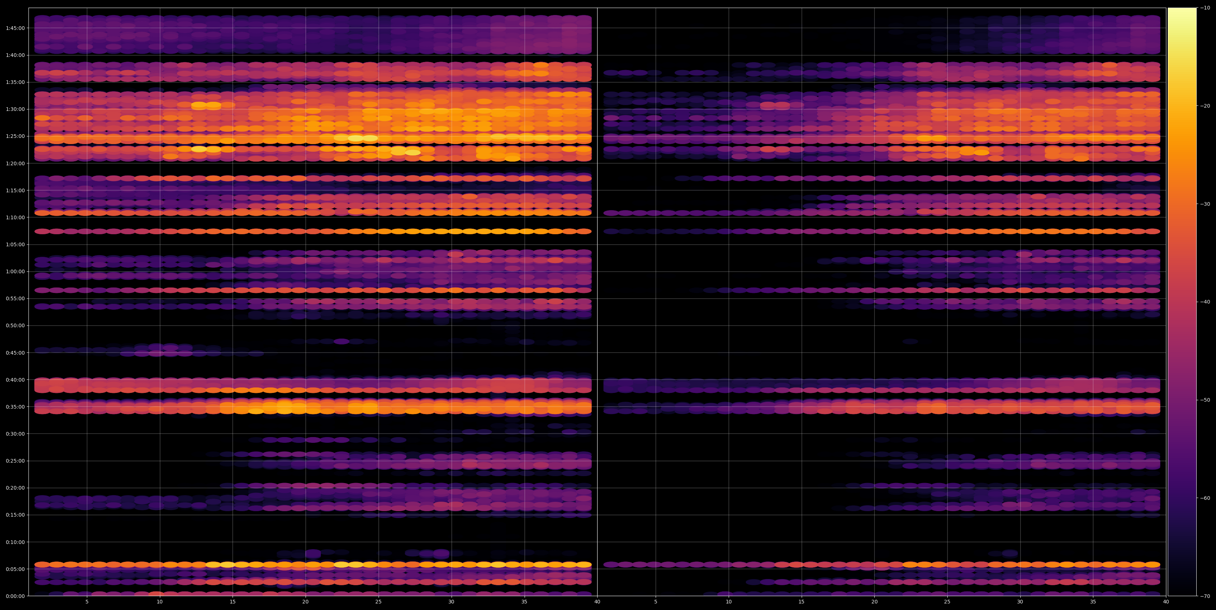Select the 1:35:00 tick label

coord(15,82)
